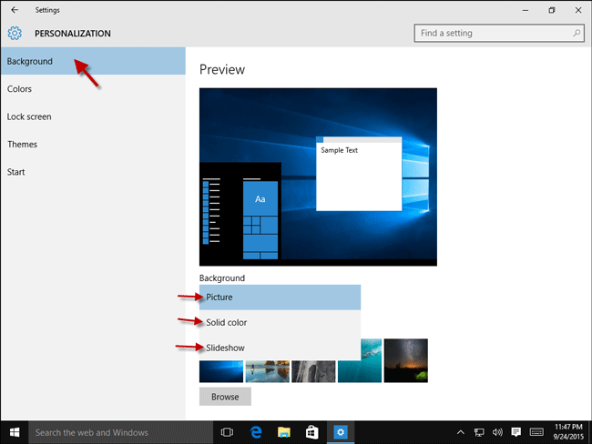Click the Search the web and Windows box
Viewport: 592px width, 444px height.
pyautogui.click(x=121, y=432)
